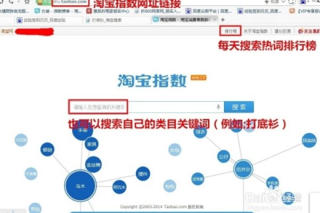The width and height of the screenshot is (320, 213).
Task: Click the microphone icon in search box
Action: click(218, 107)
